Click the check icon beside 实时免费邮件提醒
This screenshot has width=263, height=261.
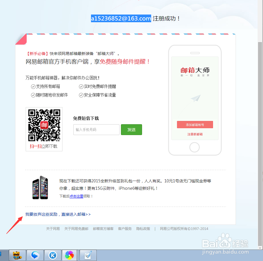81,87
